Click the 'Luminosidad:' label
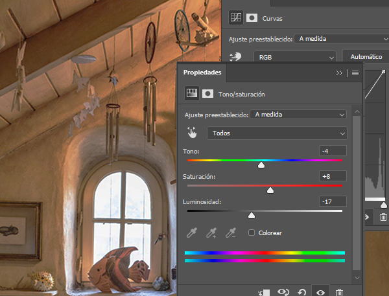The height and width of the screenshot is (296, 389). point(202,202)
